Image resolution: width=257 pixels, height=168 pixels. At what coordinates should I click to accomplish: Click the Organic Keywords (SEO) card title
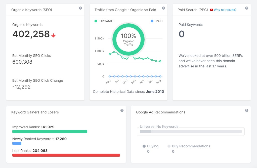click(x=32, y=10)
